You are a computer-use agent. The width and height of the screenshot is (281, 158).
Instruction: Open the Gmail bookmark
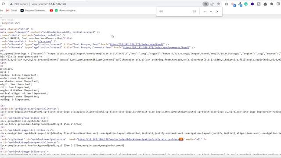pos(12,11)
